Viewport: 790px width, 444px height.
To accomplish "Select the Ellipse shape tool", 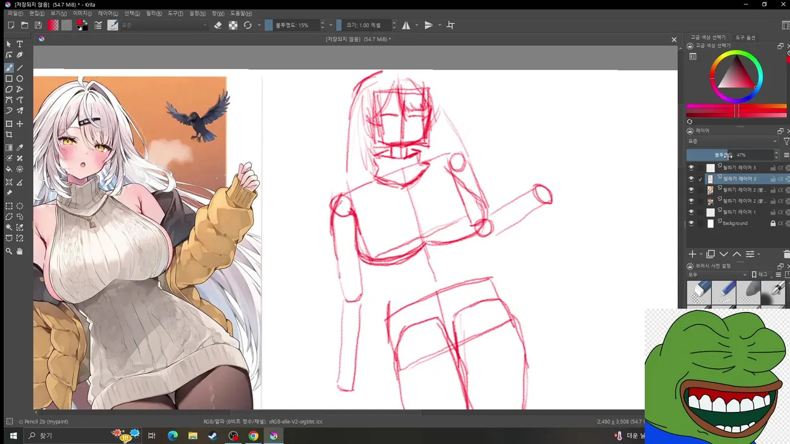I will coord(20,79).
